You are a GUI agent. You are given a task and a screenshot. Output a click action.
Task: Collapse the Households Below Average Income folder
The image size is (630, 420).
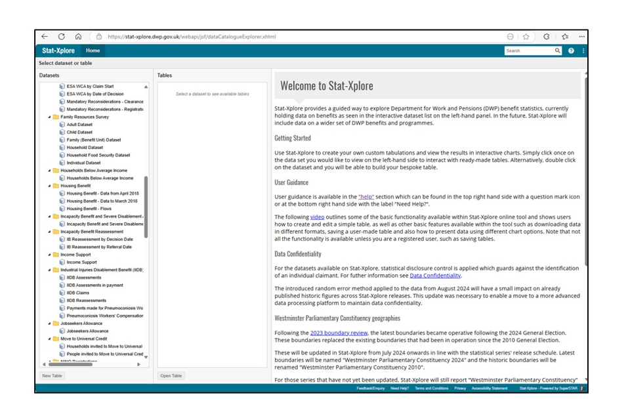point(50,171)
